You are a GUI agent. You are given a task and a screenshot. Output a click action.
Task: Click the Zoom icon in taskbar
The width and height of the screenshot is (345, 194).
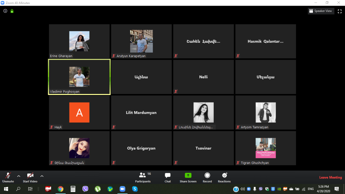[122, 189]
